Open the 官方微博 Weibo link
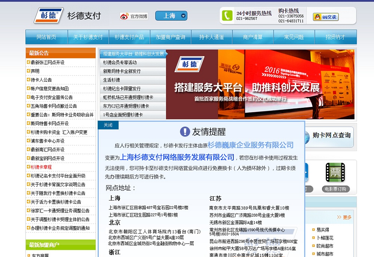The height and width of the screenshot is (257, 374). (134, 16)
